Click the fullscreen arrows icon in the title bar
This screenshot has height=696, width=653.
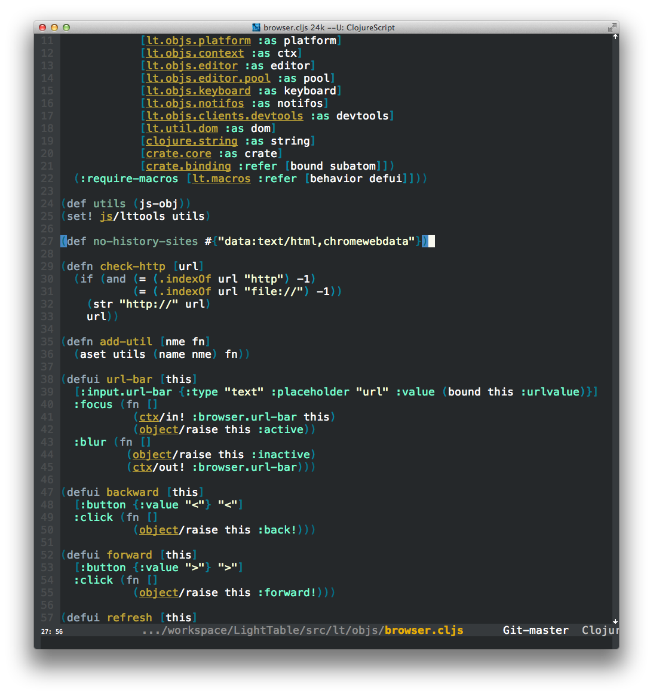(612, 27)
